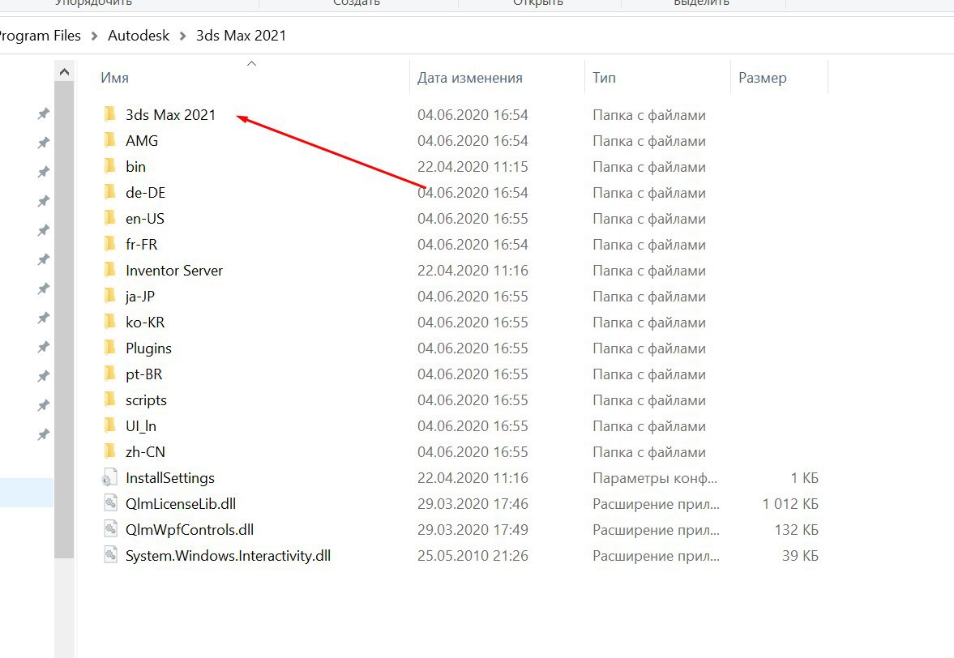Click the 22.04.2020 11:15 date of bin
954x658 pixels.
473,166
